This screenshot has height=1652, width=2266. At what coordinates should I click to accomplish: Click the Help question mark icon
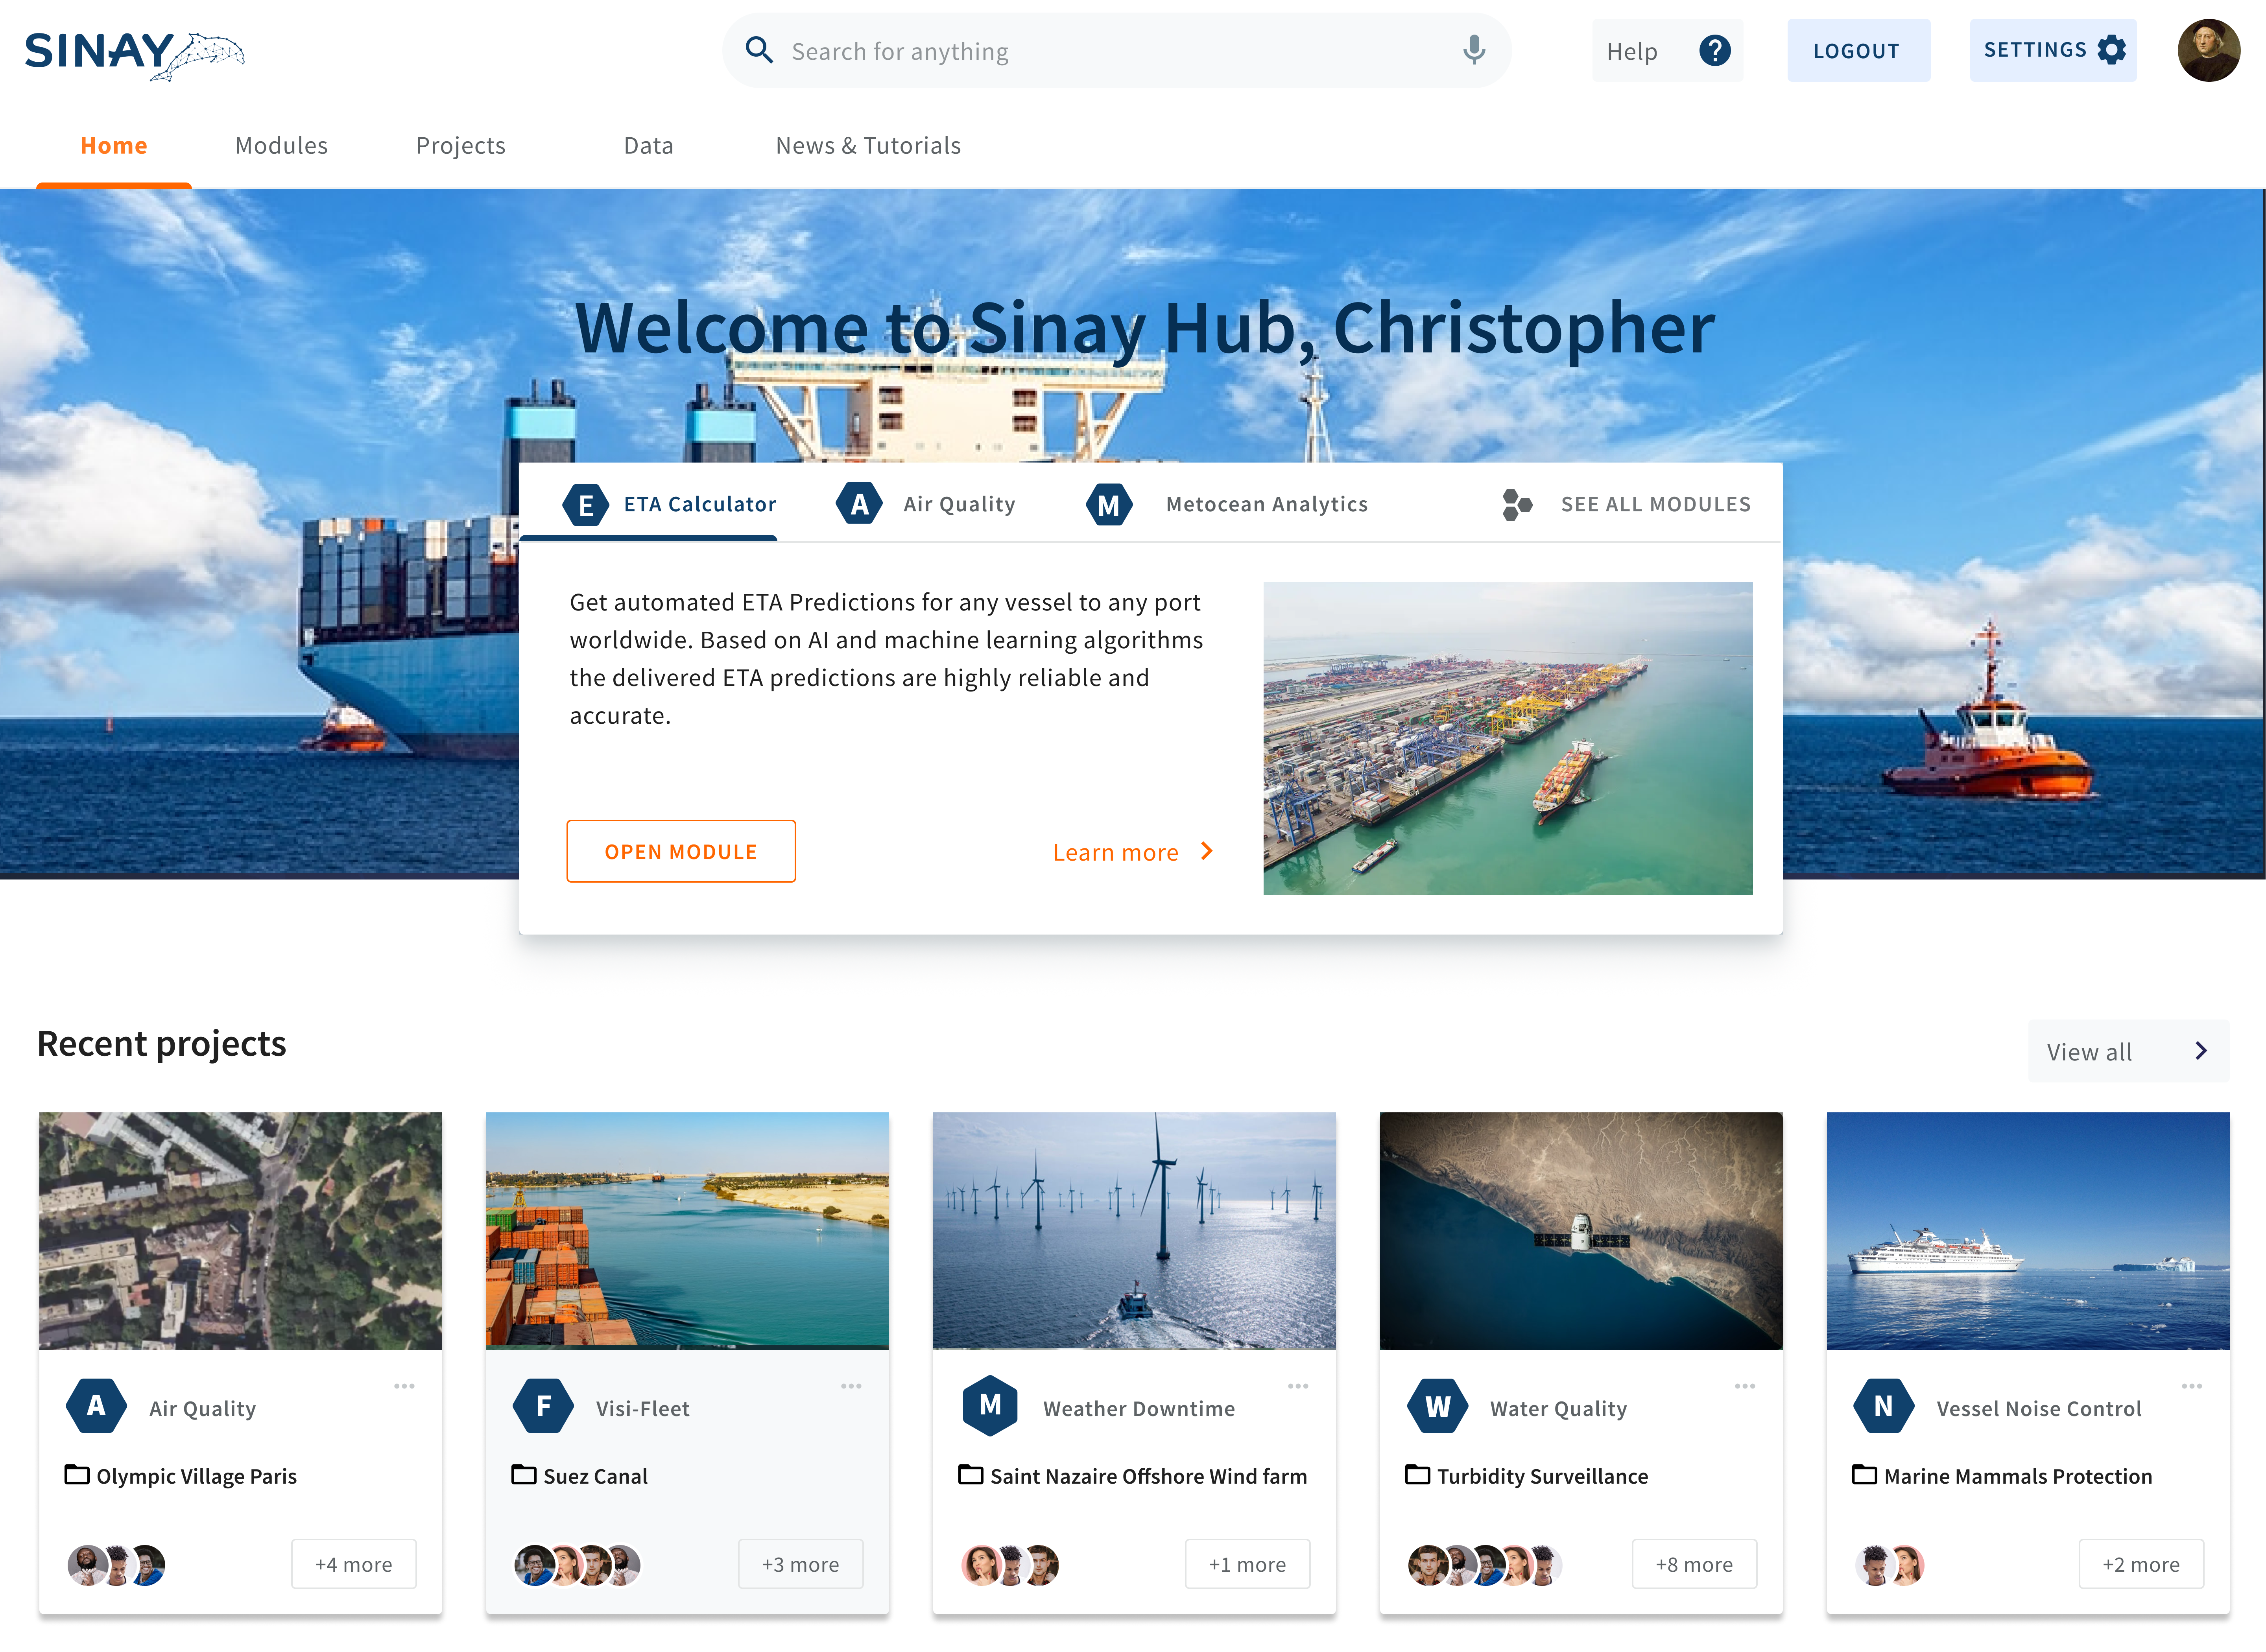[x=1714, y=50]
